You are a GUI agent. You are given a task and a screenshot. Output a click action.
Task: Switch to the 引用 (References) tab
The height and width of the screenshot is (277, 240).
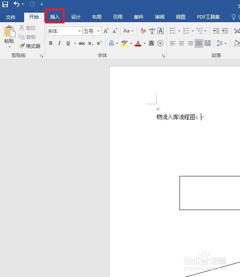pos(118,17)
